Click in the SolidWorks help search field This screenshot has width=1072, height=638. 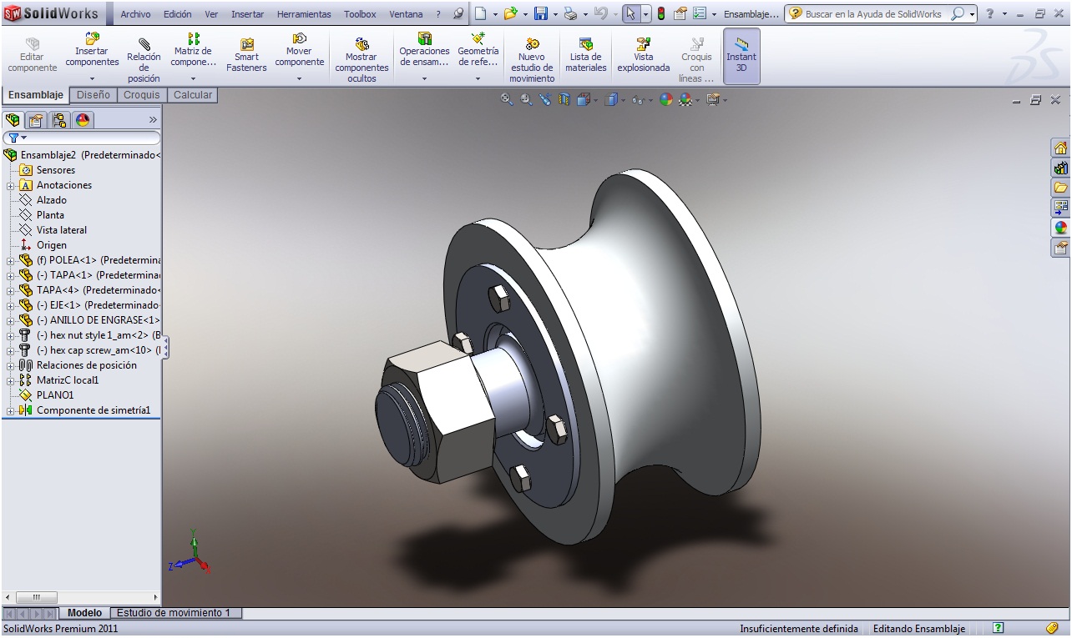(876, 14)
